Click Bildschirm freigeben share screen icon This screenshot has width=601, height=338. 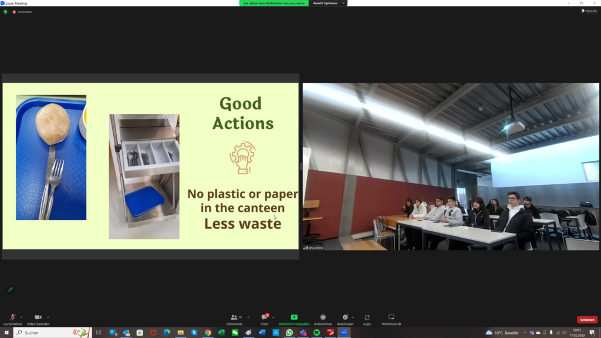pos(294,317)
